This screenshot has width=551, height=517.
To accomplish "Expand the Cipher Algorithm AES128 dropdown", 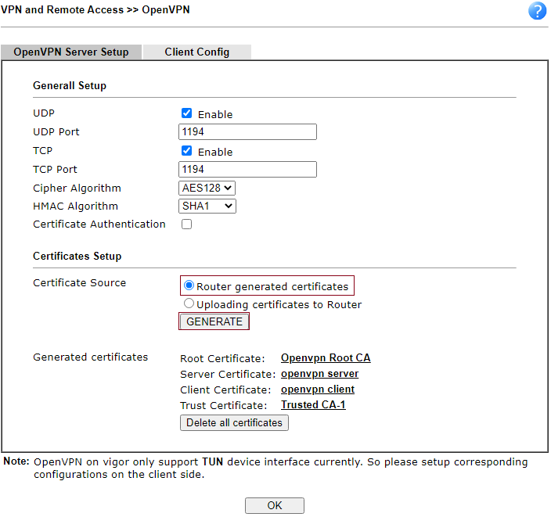I will tap(207, 188).
